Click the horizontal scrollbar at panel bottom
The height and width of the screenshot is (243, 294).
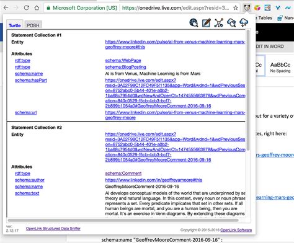click(123, 220)
